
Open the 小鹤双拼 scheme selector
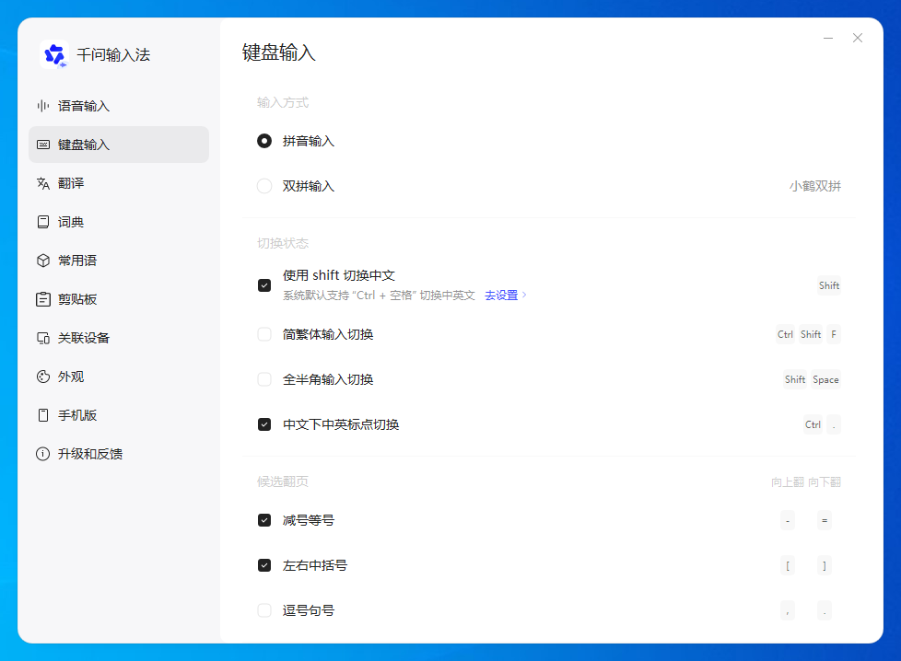click(x=814, y=186)
